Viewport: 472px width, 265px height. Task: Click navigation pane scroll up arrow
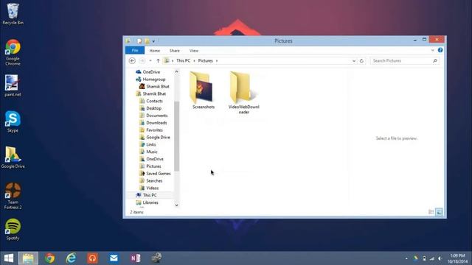tap(176, 72)
